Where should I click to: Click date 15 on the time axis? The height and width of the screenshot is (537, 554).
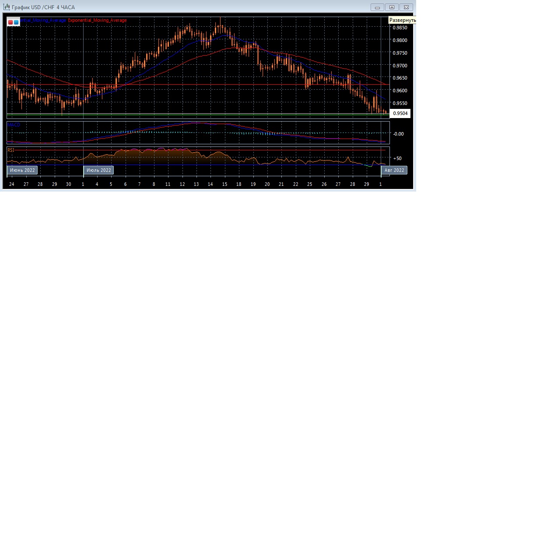pyautogui.click(x=224, y=185)
